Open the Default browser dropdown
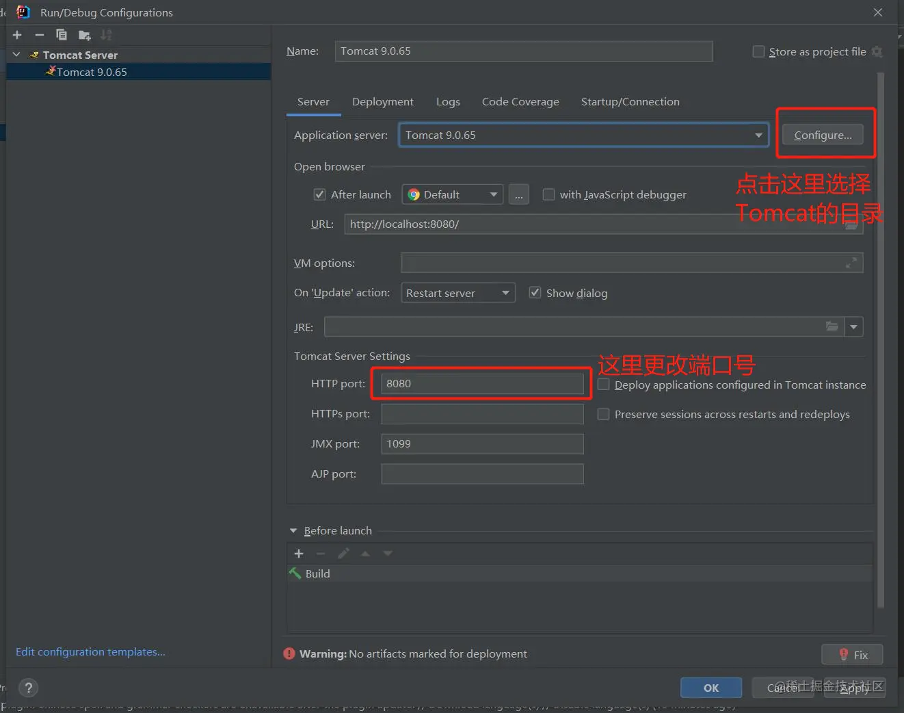904x713 pixels. coord(452,195)
